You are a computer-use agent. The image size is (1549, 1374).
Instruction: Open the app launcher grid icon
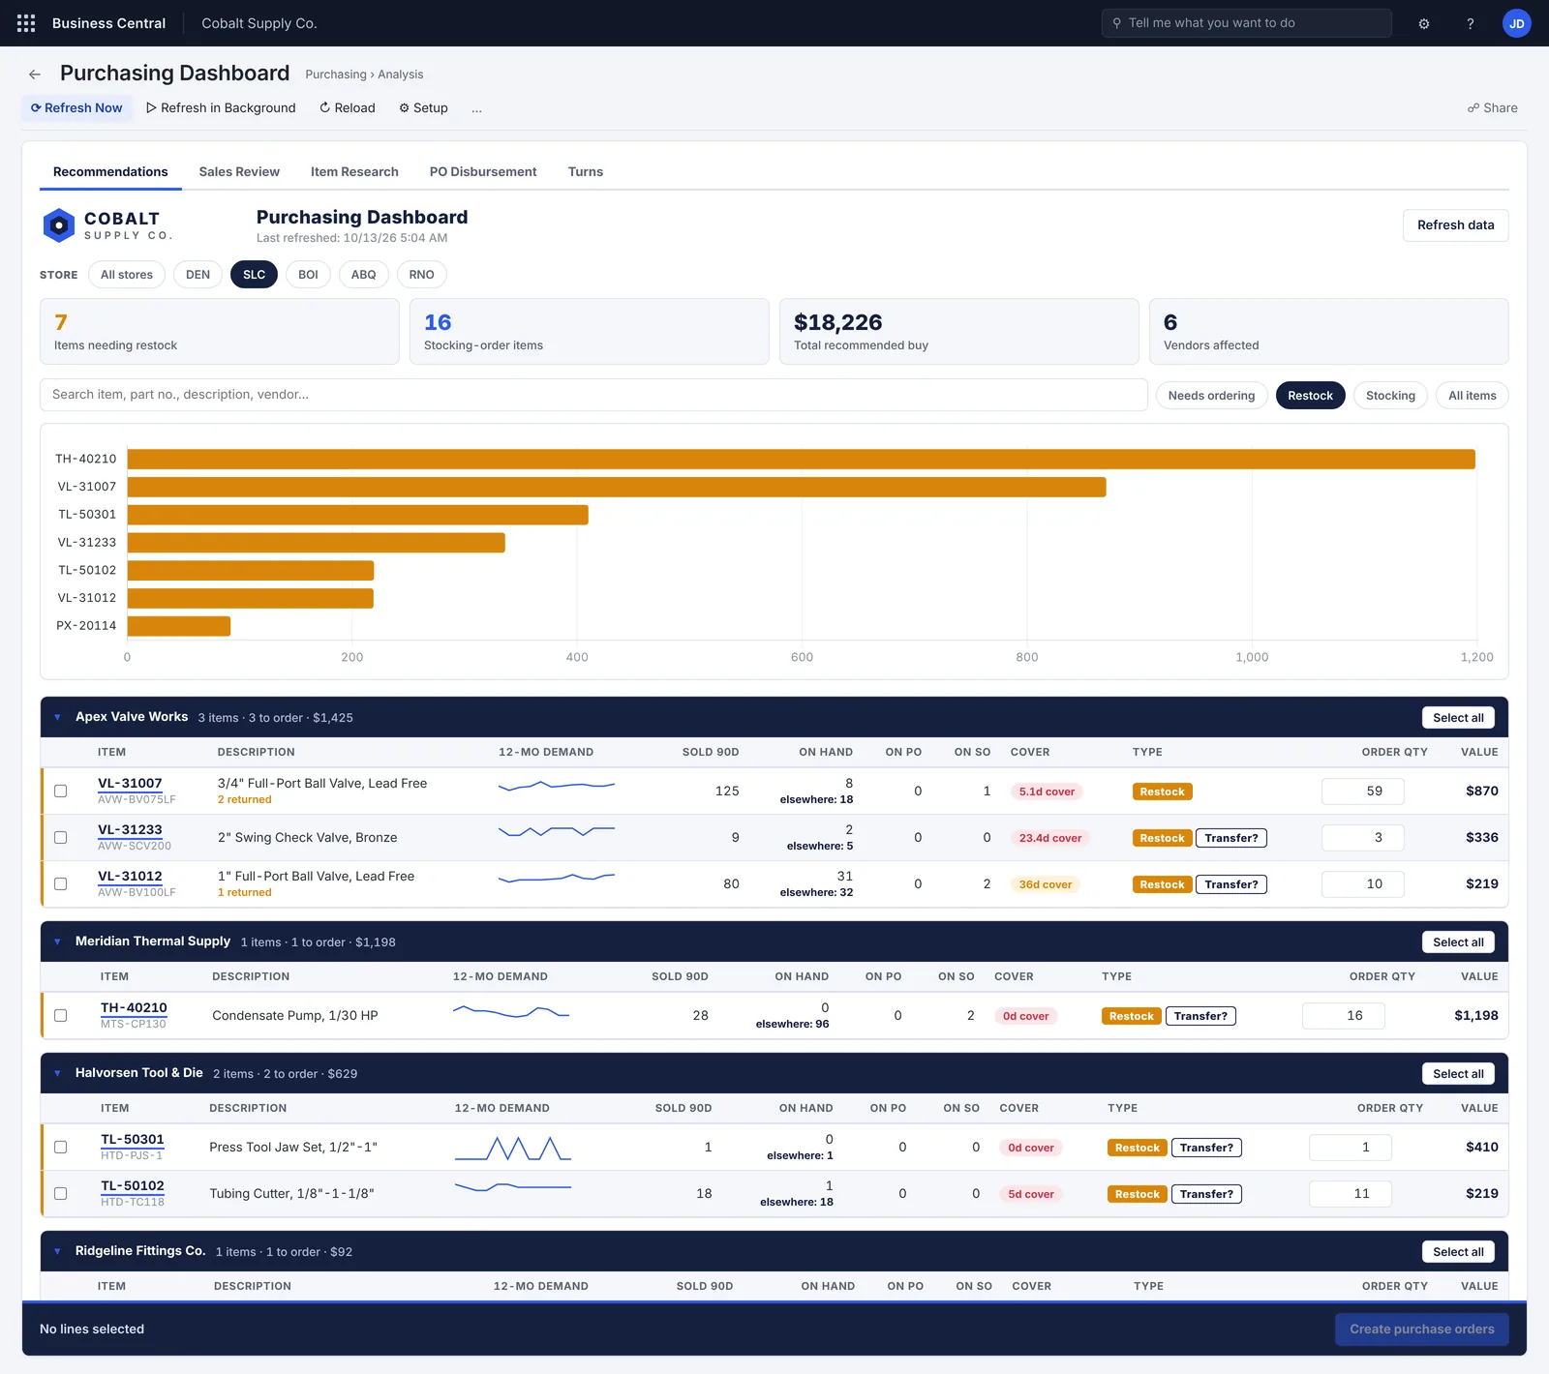[x=26, y=23]
